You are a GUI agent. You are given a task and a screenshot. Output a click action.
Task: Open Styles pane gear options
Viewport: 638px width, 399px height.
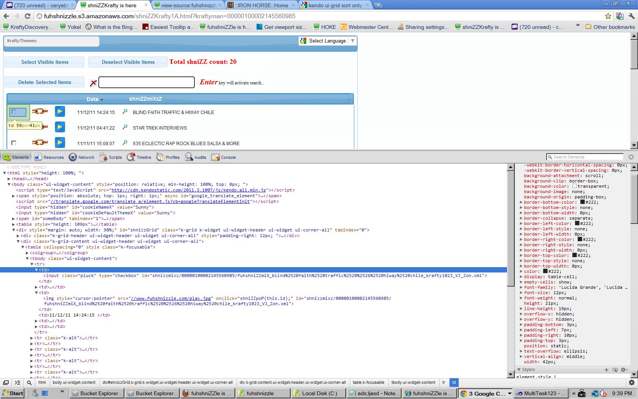624,370
